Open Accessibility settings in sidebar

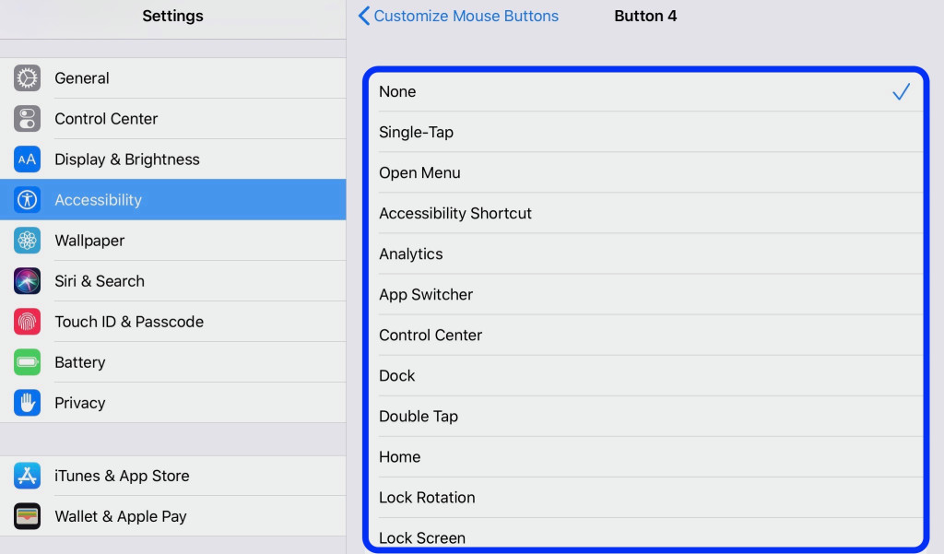pyautogui.click(x=172, y=200)
